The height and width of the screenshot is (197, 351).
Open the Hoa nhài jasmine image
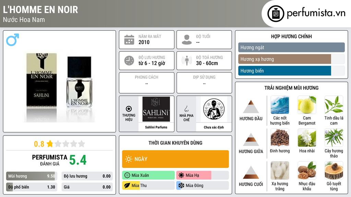tap(307, 137)
